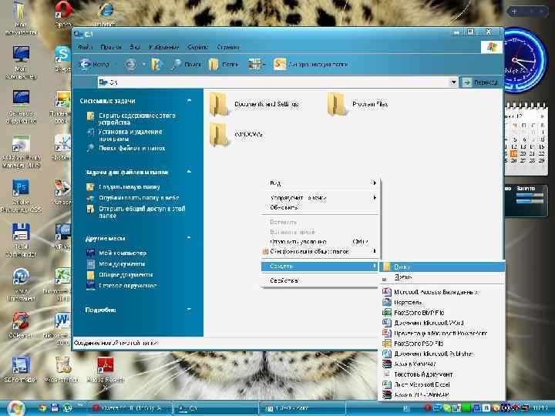
Task: Open the Search (Поиск) toolbar button
Action: tap(187, 65)
